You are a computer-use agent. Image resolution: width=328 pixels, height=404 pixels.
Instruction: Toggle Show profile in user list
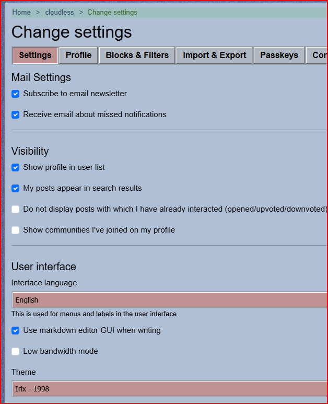[x=16, y=168]
